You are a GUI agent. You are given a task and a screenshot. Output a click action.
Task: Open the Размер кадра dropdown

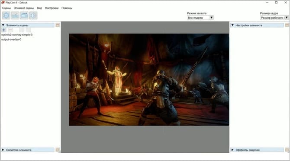coord(274,18)
